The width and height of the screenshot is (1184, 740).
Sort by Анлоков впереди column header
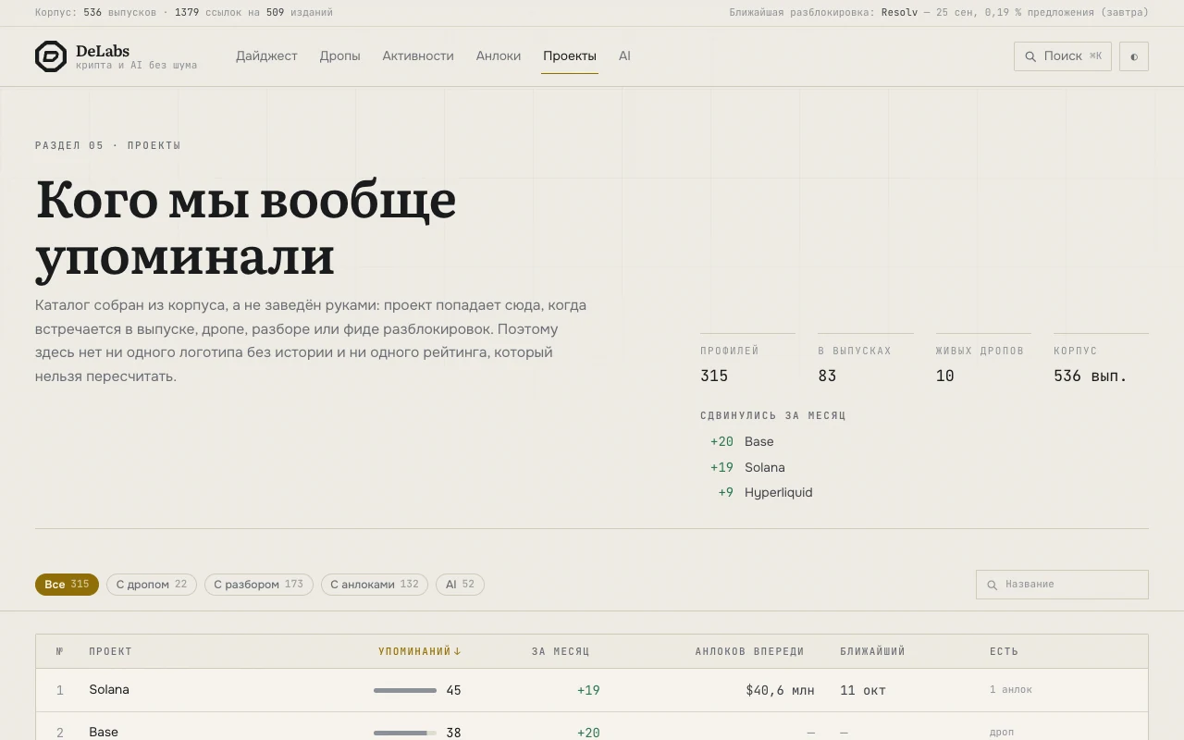point(749,651)
